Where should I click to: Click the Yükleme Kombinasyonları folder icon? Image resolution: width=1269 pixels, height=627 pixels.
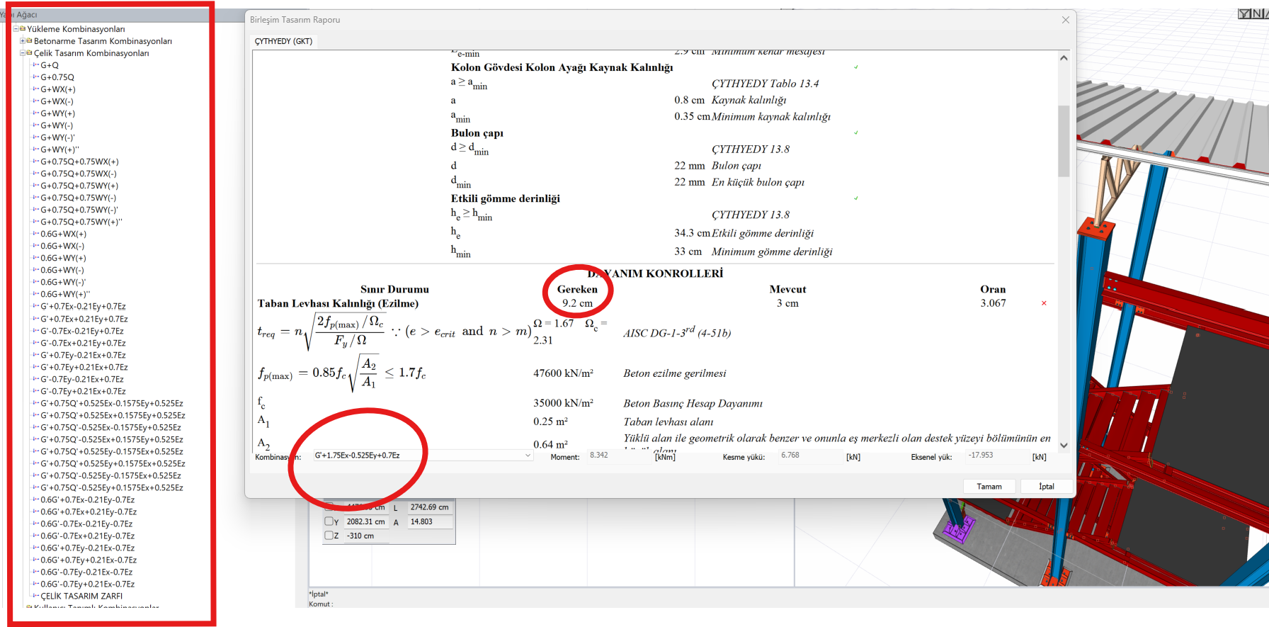pyautogui.click(x=23, y=29)
